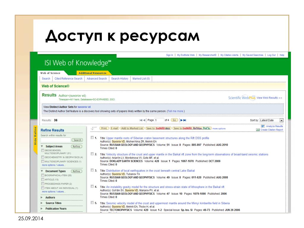Go to first page arrow icon
This screenshot has width=304, height=228.
coord(141,120)
